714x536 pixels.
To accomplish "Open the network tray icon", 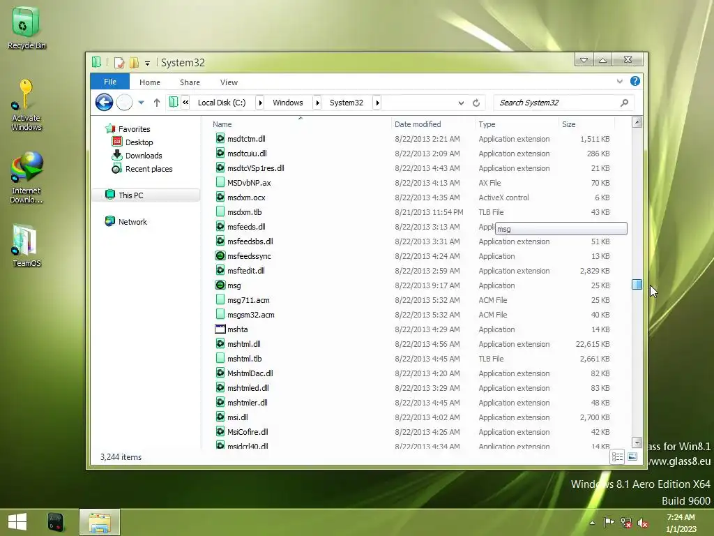I will (626, 522).
